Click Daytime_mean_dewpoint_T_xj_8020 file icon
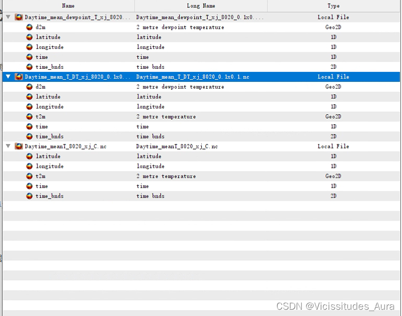This screenshot has height=316, width=402. [18, 17]
